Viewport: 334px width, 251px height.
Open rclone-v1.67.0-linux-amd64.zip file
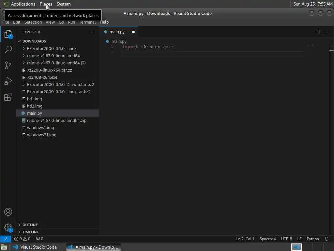click(57, 120)
